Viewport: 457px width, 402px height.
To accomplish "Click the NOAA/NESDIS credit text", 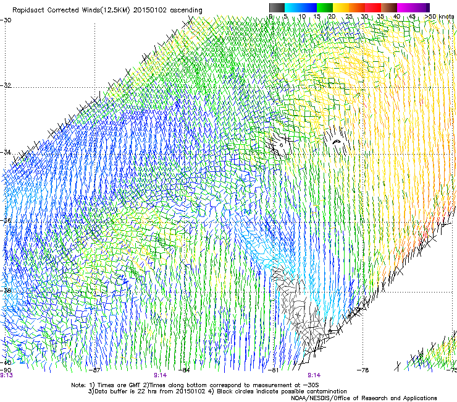I will pyautogui.click(x=364, y=398).
